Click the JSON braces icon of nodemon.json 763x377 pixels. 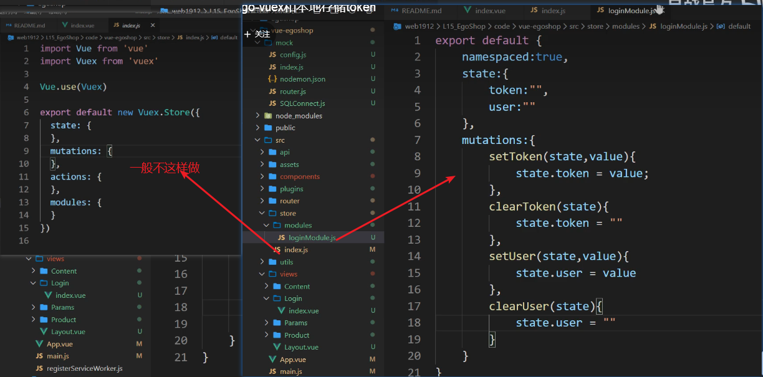click(272, 79)
